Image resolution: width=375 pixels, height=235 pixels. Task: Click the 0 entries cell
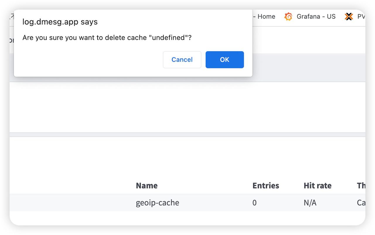point(255,203)
